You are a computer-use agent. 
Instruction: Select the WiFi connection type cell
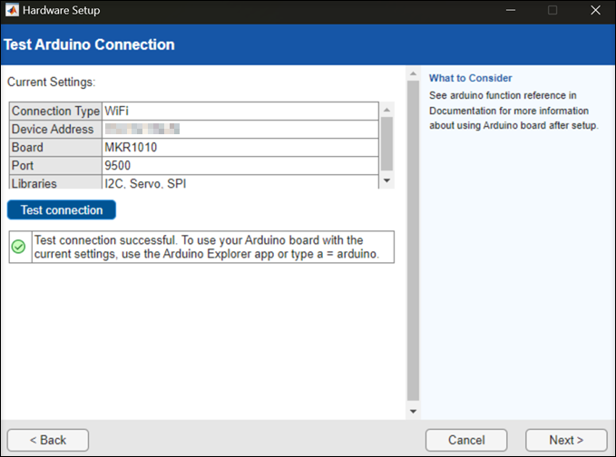(x=240, y=111)
